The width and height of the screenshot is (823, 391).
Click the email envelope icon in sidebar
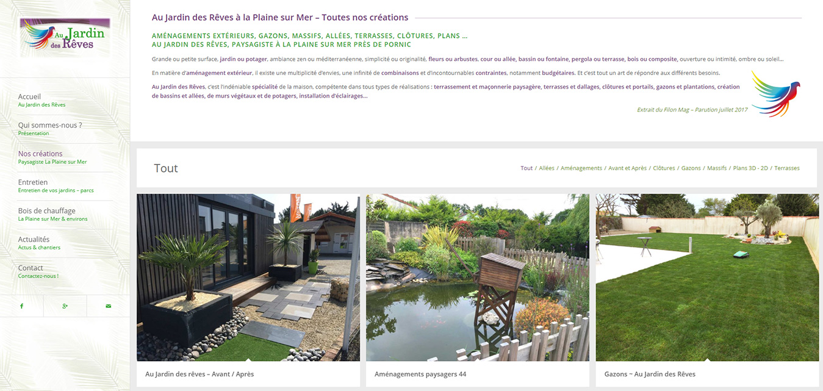coord(108,306)
